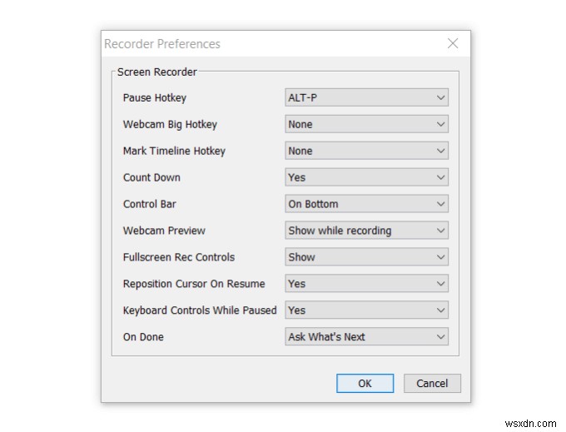Screen dimensions: 566x432
Task: Close the Recorder Preferences dialog
Action: [x=453, y=43]
